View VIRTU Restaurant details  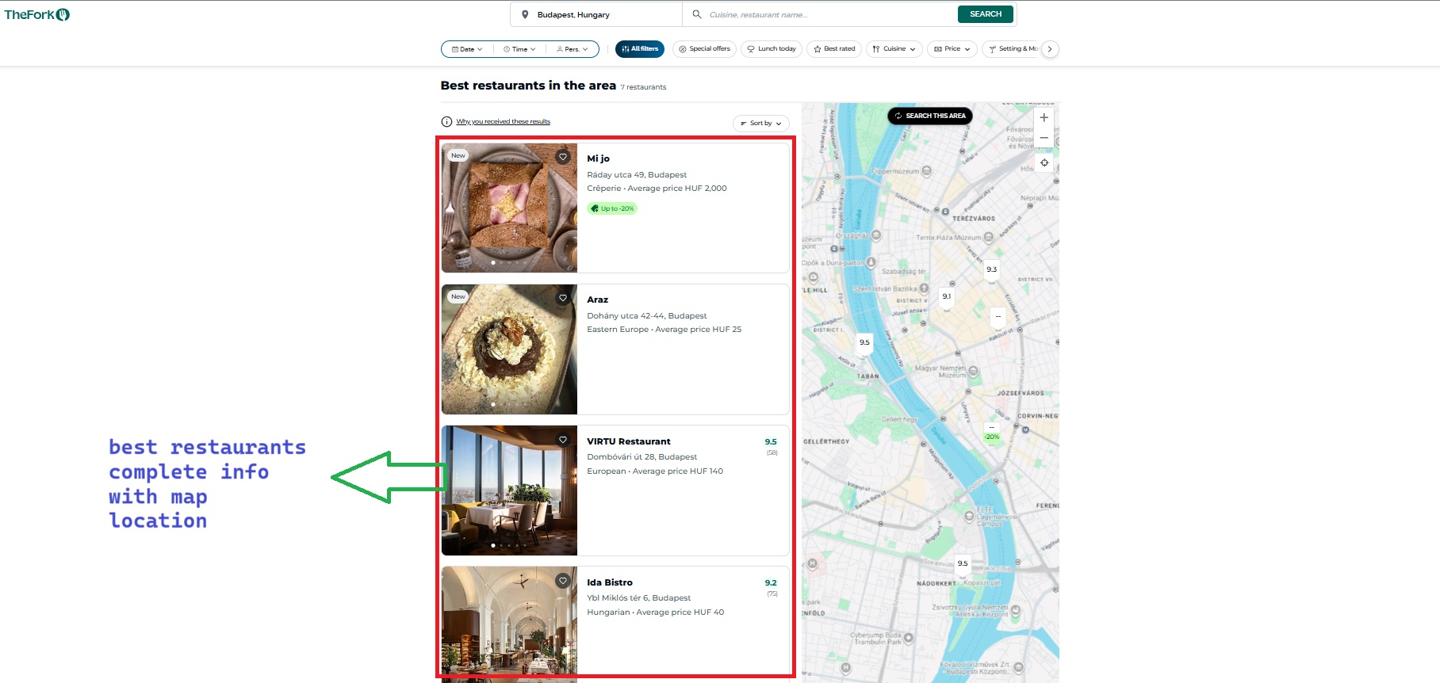[628, 441]
